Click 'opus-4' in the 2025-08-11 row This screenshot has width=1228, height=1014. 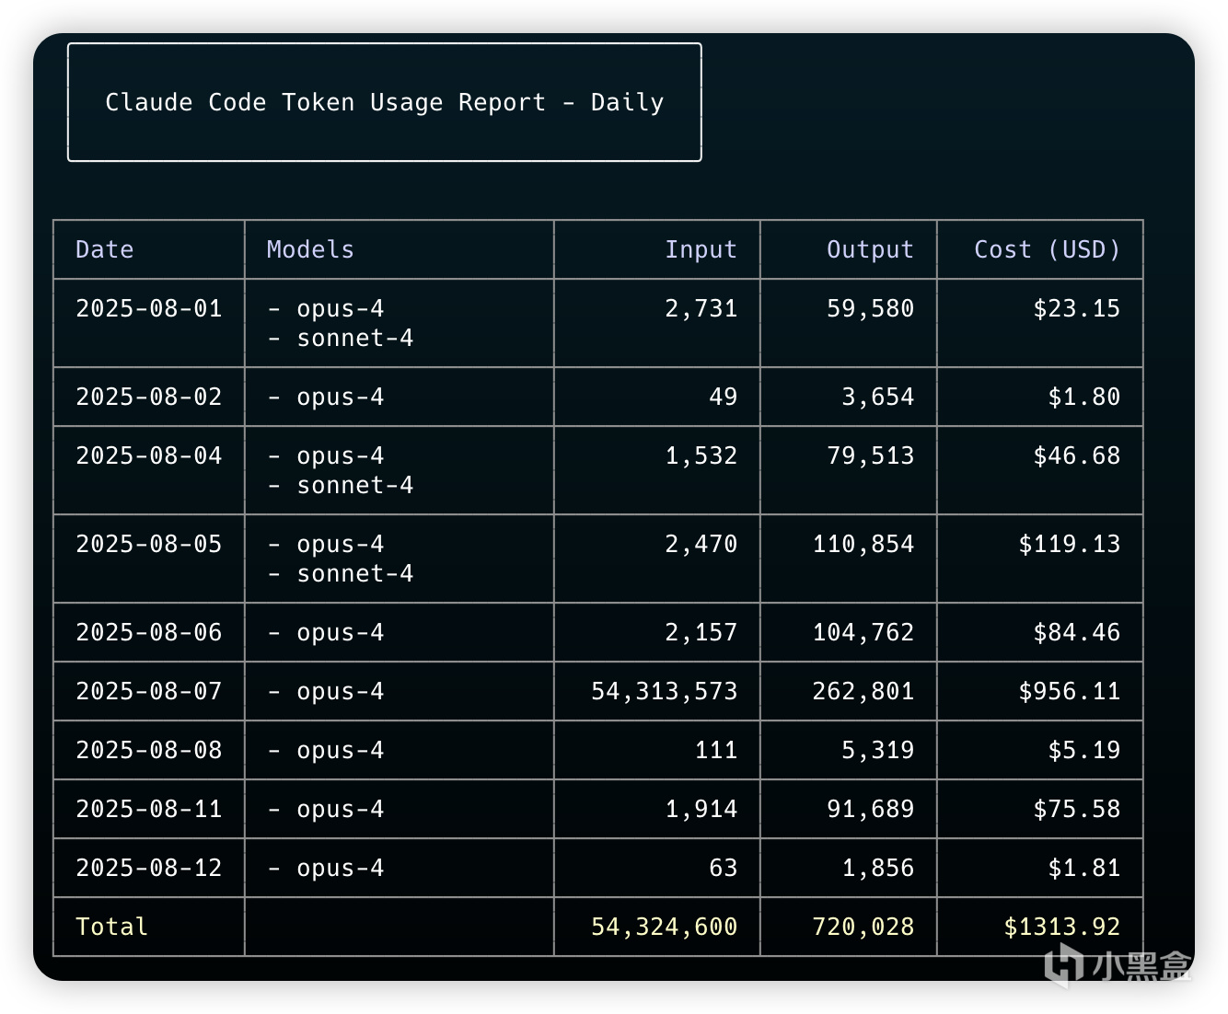pyautogui.click(x=341, y=810)
